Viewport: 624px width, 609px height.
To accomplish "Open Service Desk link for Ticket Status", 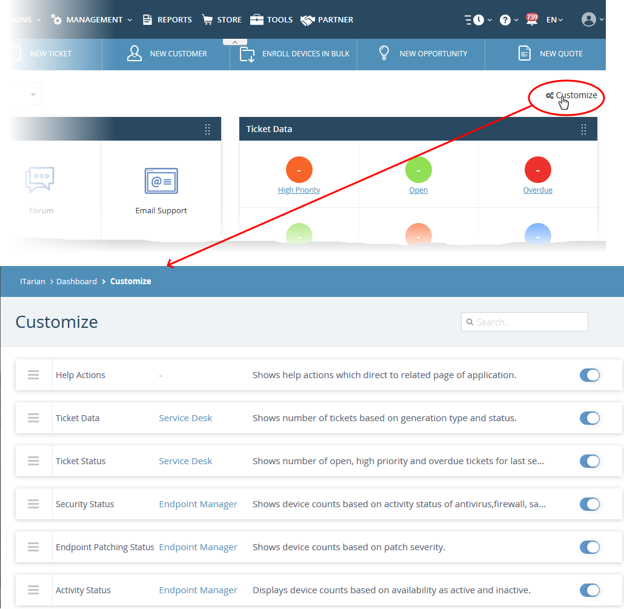I will point(185,461).
